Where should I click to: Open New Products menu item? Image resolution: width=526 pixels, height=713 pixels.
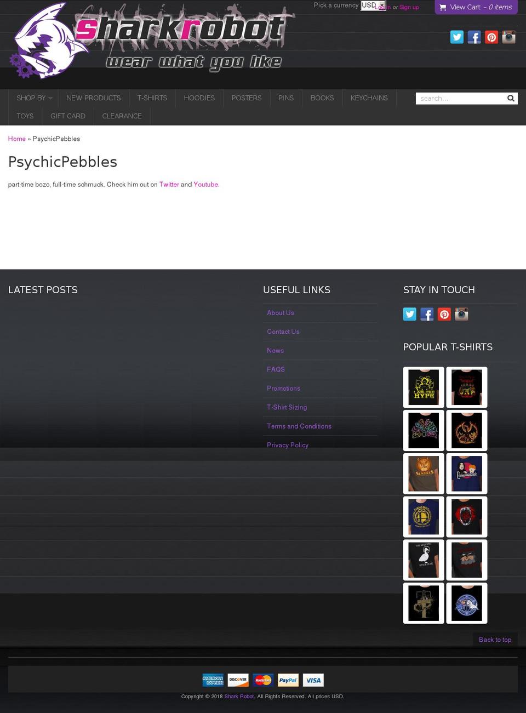(94, 98)
